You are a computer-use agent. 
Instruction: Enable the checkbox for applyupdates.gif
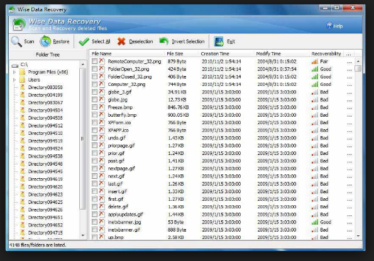94,214
